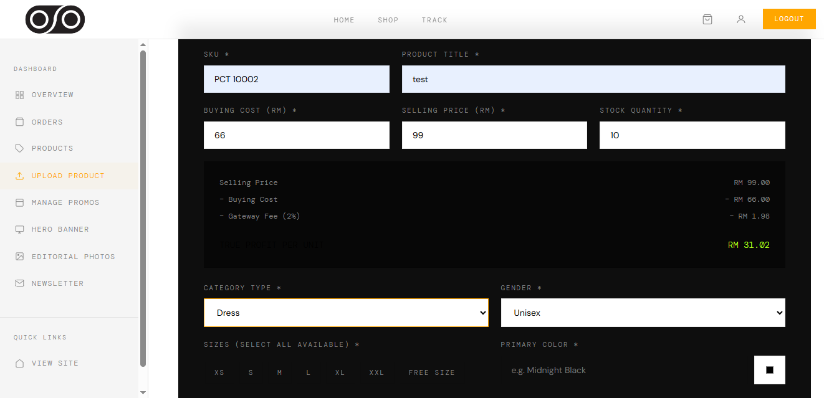Click the shopping bag cart icon
The height and width of the screenshot is (398, 824).
point(707,19)
